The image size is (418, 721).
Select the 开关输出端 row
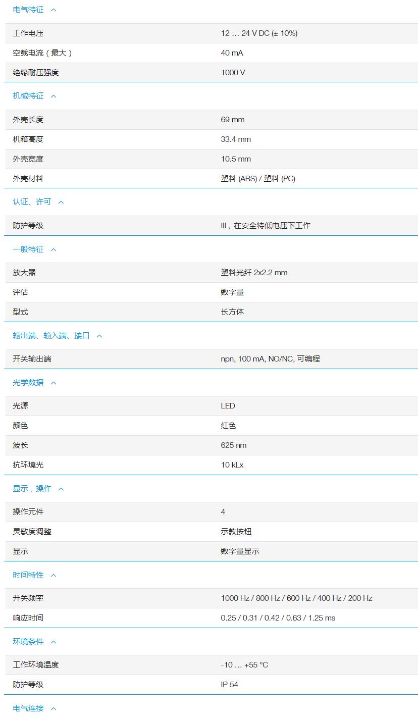click(209, 358)
